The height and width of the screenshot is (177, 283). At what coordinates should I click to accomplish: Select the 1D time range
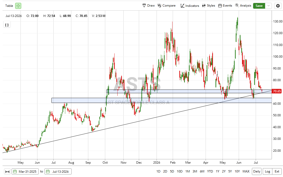pos(158,171)
